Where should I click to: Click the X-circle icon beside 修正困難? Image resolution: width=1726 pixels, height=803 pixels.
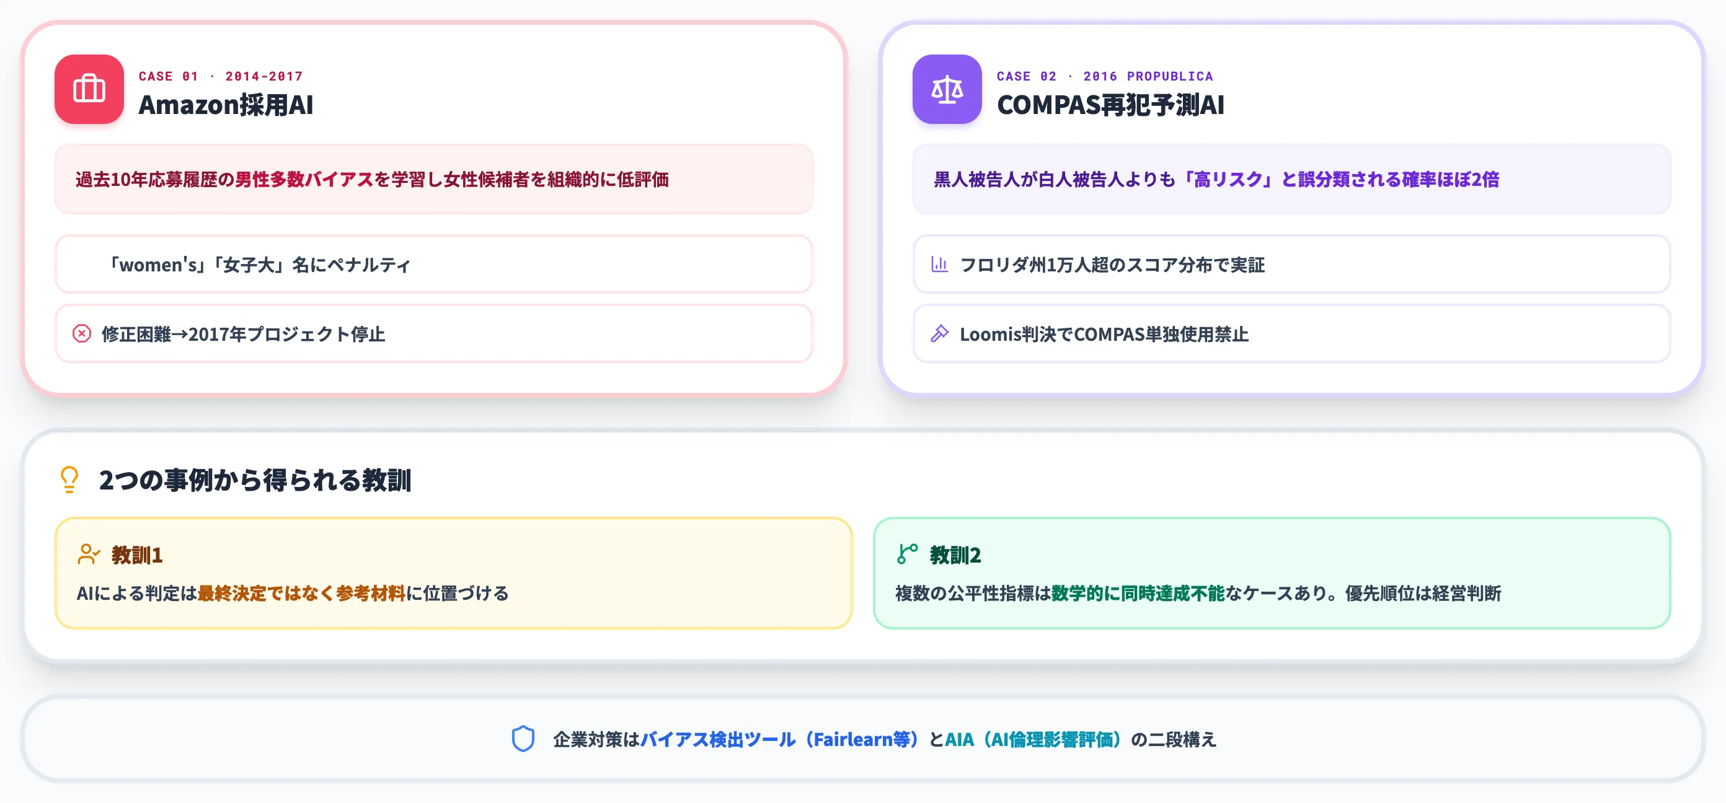pyautogui.click(x=82, y=333)
